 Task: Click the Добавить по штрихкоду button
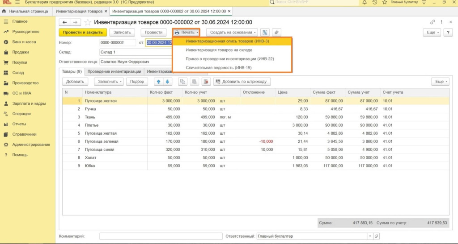(x=242, y=82)
